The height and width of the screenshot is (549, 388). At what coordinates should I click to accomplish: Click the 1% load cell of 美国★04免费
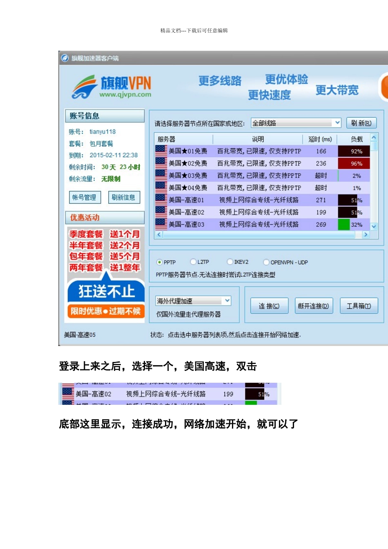click(x=354, y=188)
